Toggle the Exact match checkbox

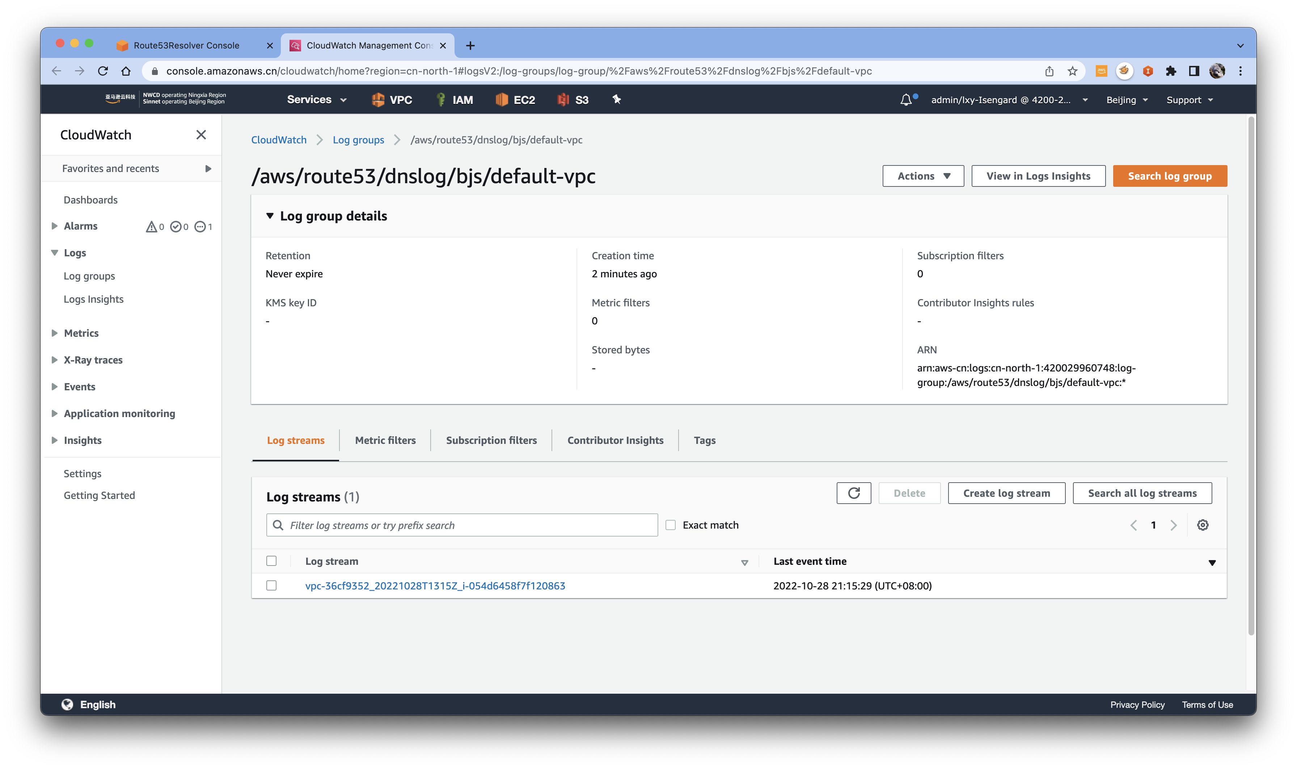click(x=670, y=525)
